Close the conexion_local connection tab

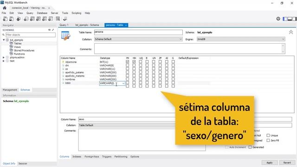49,8
